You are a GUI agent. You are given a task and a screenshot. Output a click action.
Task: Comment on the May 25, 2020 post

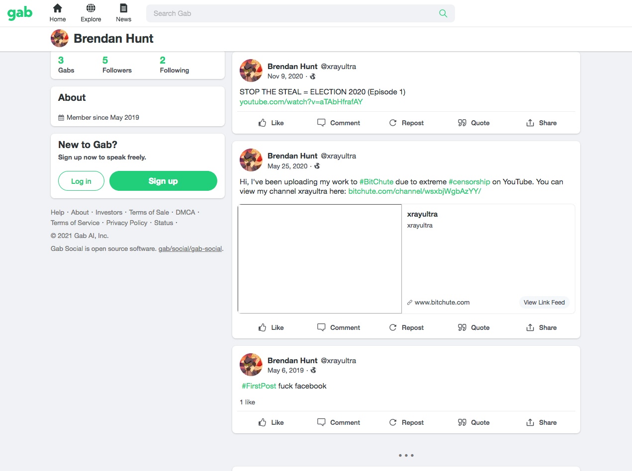tap(339, 327)
